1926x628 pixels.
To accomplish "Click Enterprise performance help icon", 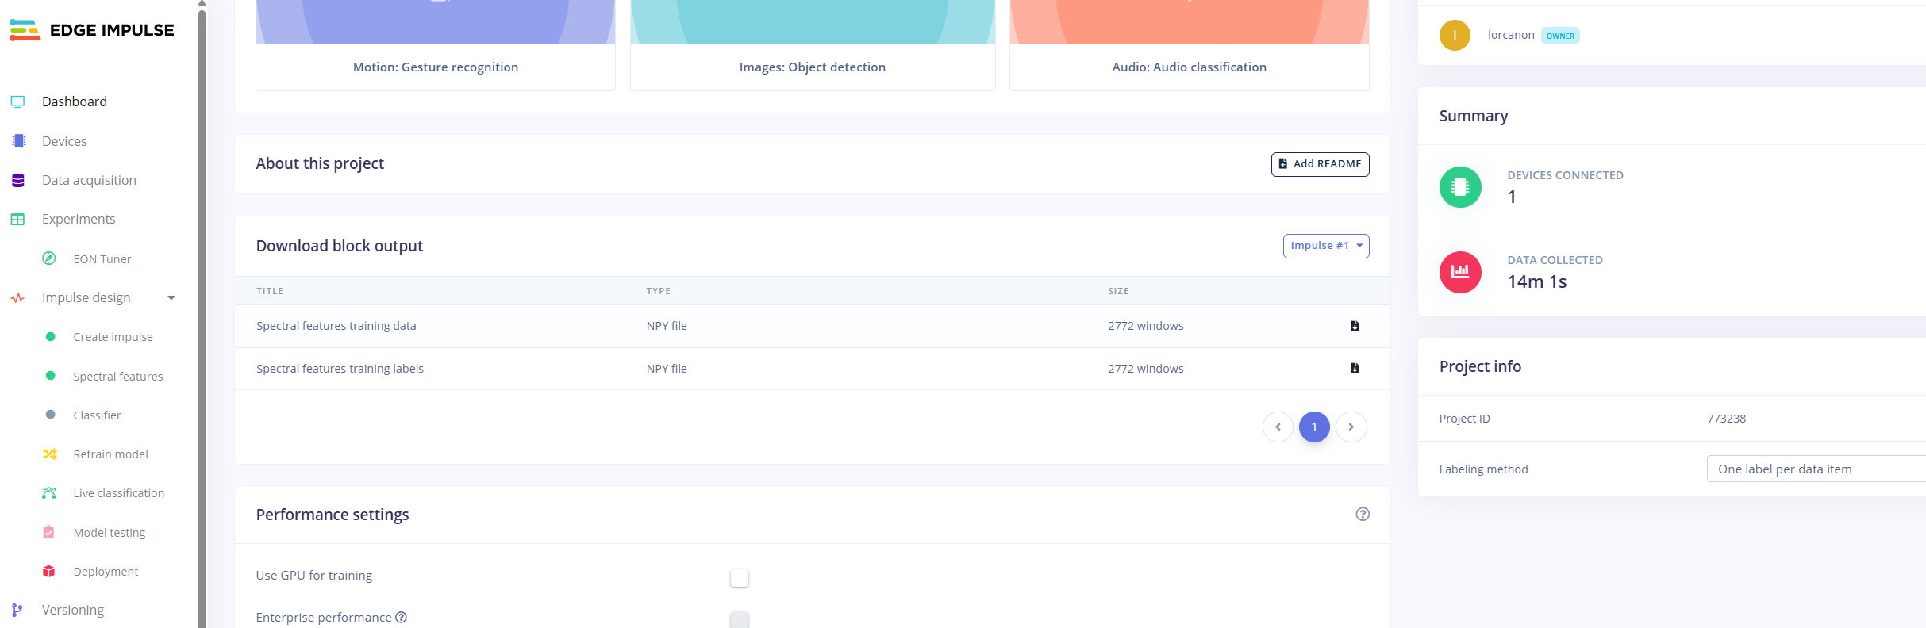I will [402, 617].
